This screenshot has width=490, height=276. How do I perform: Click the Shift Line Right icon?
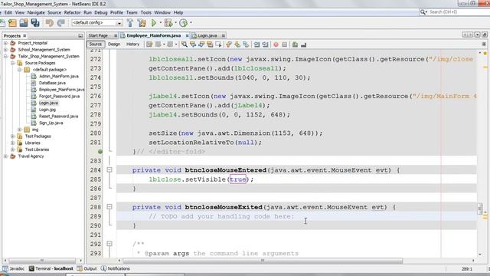[266, 44]
